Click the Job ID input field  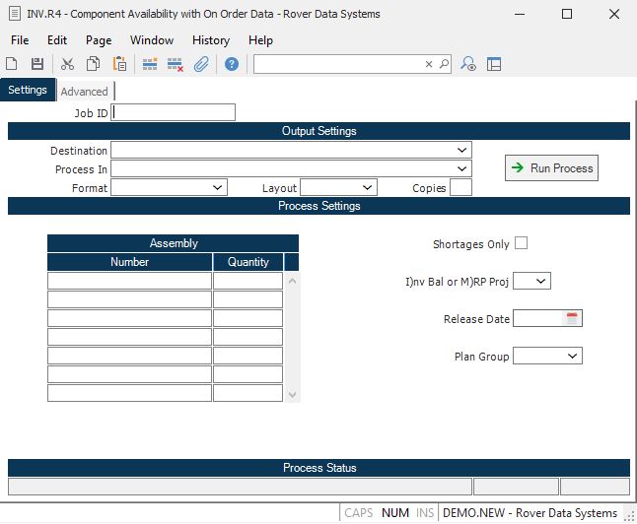(x=175, y=112)
